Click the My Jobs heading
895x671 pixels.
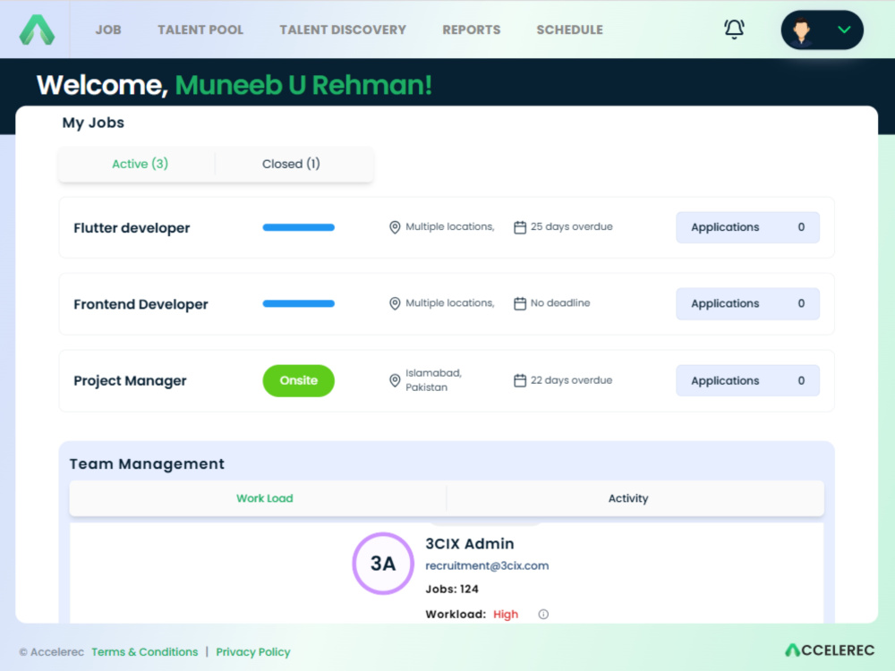(x=93, y=123)
